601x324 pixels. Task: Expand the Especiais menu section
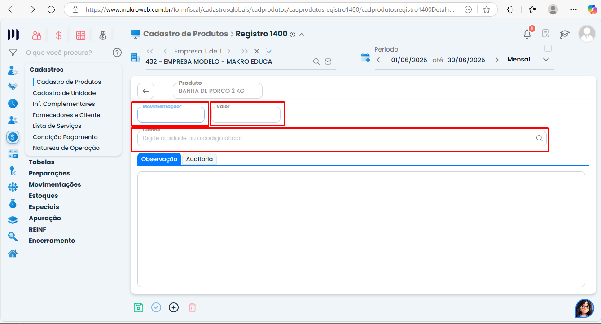pos(44,207)
